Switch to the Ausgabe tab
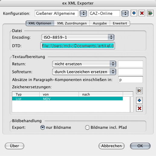Screen dimensions: 156x156 pyautogui.click(x=100, y=23)
